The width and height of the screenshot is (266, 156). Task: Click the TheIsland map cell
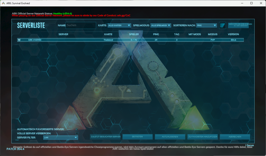coord(108,40)
